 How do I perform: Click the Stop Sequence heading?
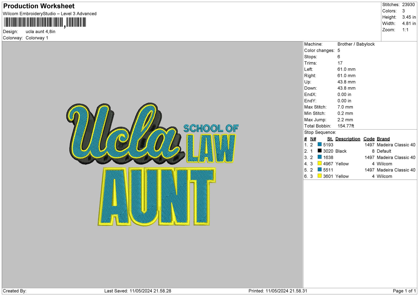320,132
